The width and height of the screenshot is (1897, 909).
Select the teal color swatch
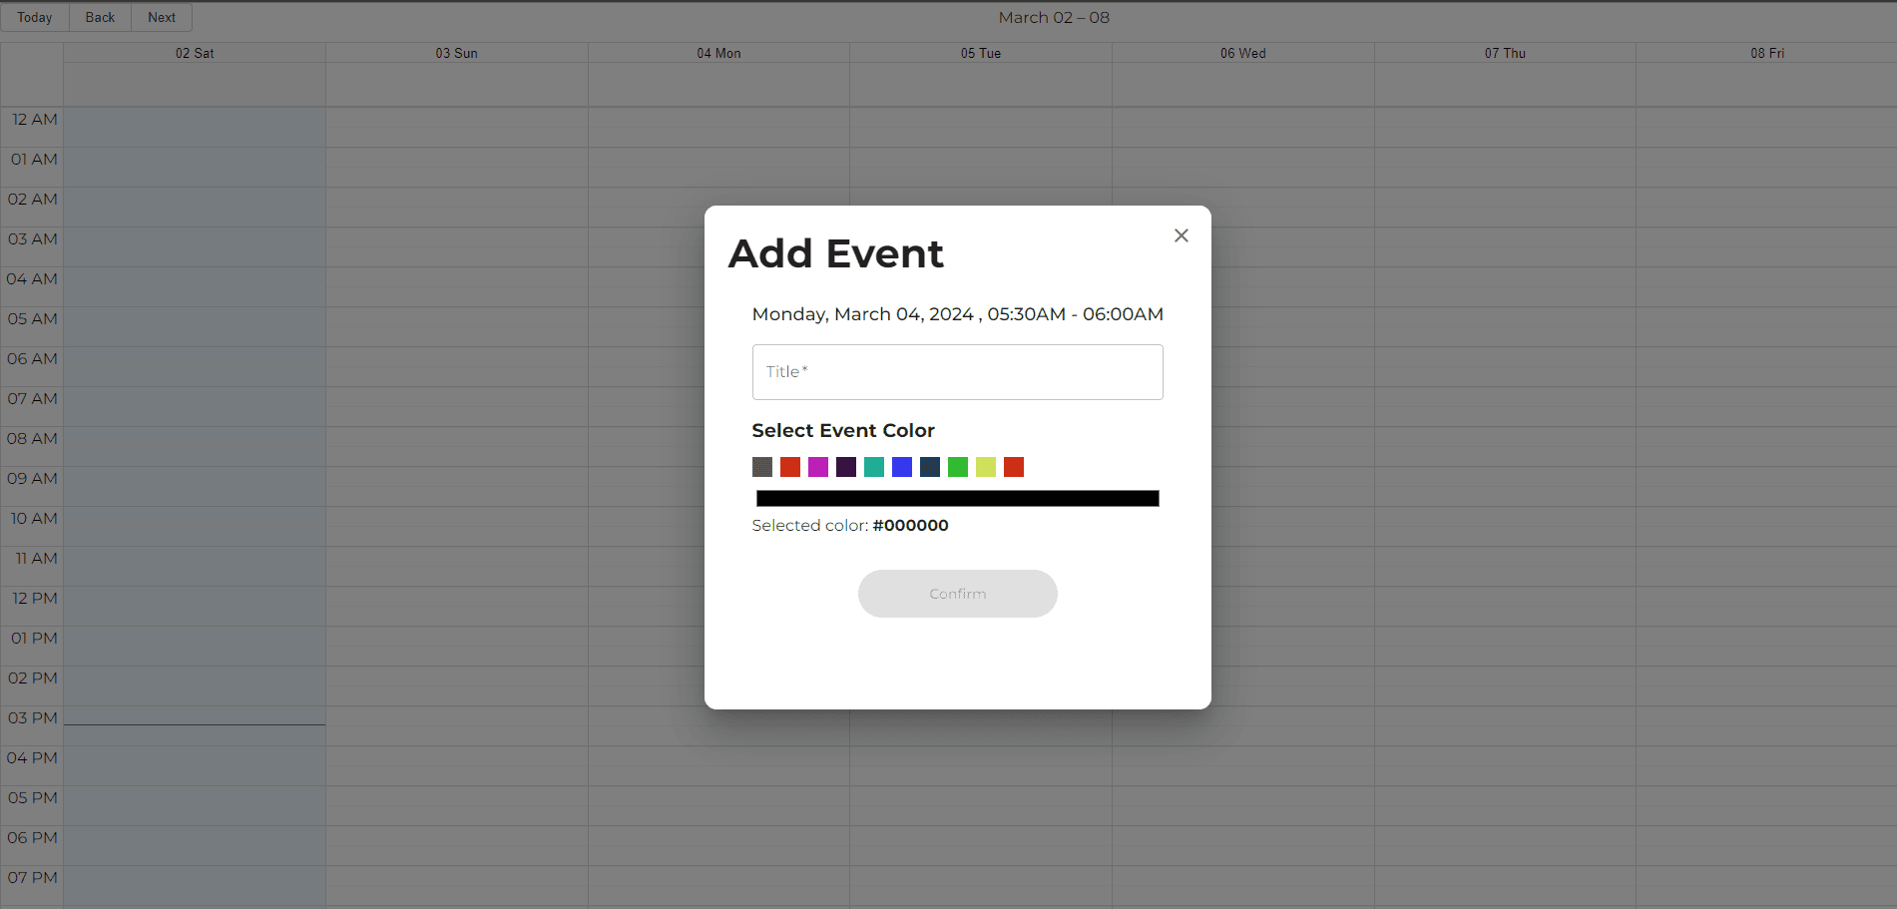[874, 467]
